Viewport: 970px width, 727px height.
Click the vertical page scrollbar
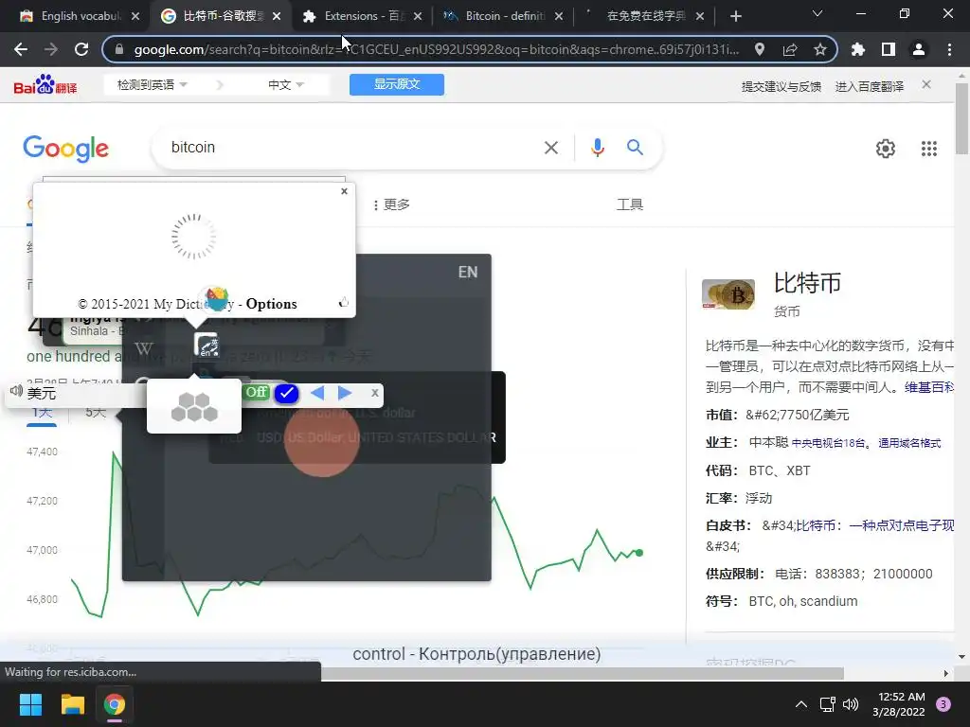pos(961,117)
